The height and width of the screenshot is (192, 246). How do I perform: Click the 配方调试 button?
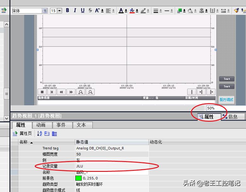(226, 100)
